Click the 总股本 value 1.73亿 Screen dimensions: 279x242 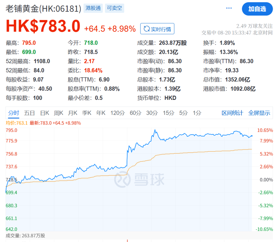click(x=167, y=80)
